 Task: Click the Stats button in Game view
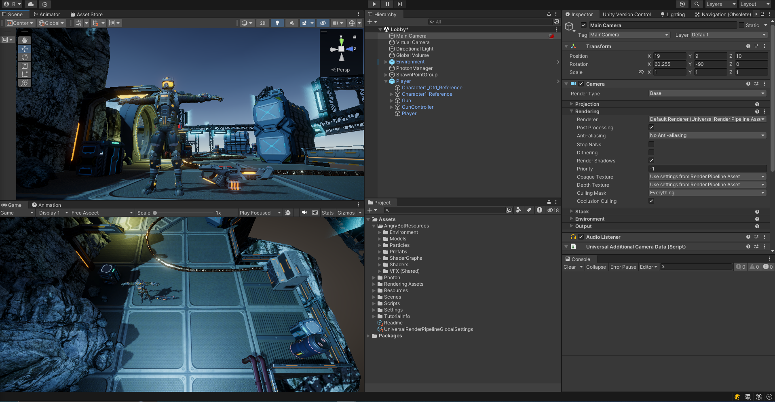327,213
